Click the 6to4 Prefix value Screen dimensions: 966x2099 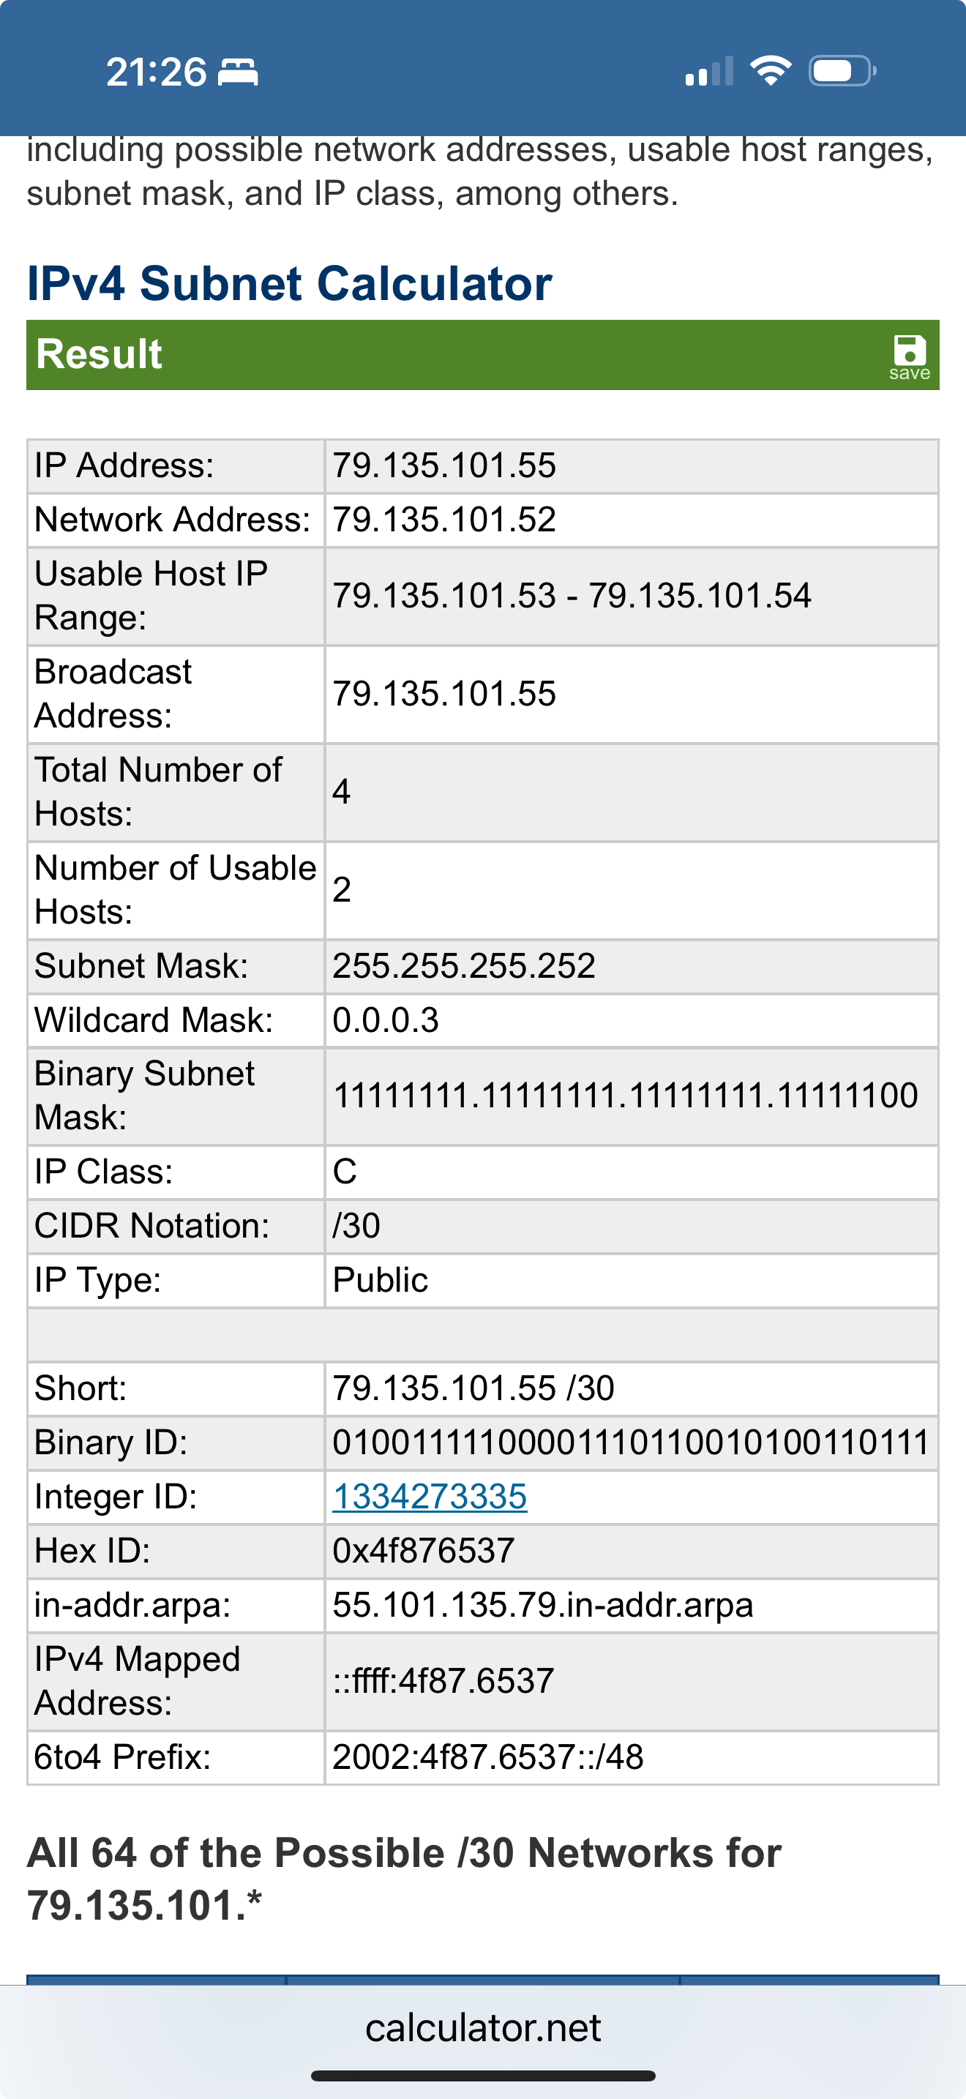pos(487,1756)
